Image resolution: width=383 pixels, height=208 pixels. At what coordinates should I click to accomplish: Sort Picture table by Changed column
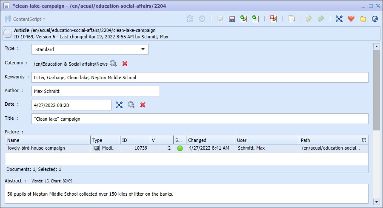tap(210, 140)
